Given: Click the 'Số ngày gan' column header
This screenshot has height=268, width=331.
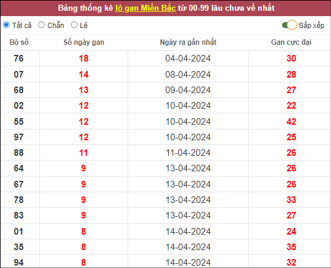Looking at the screenshot, I should tap(84, 42).
